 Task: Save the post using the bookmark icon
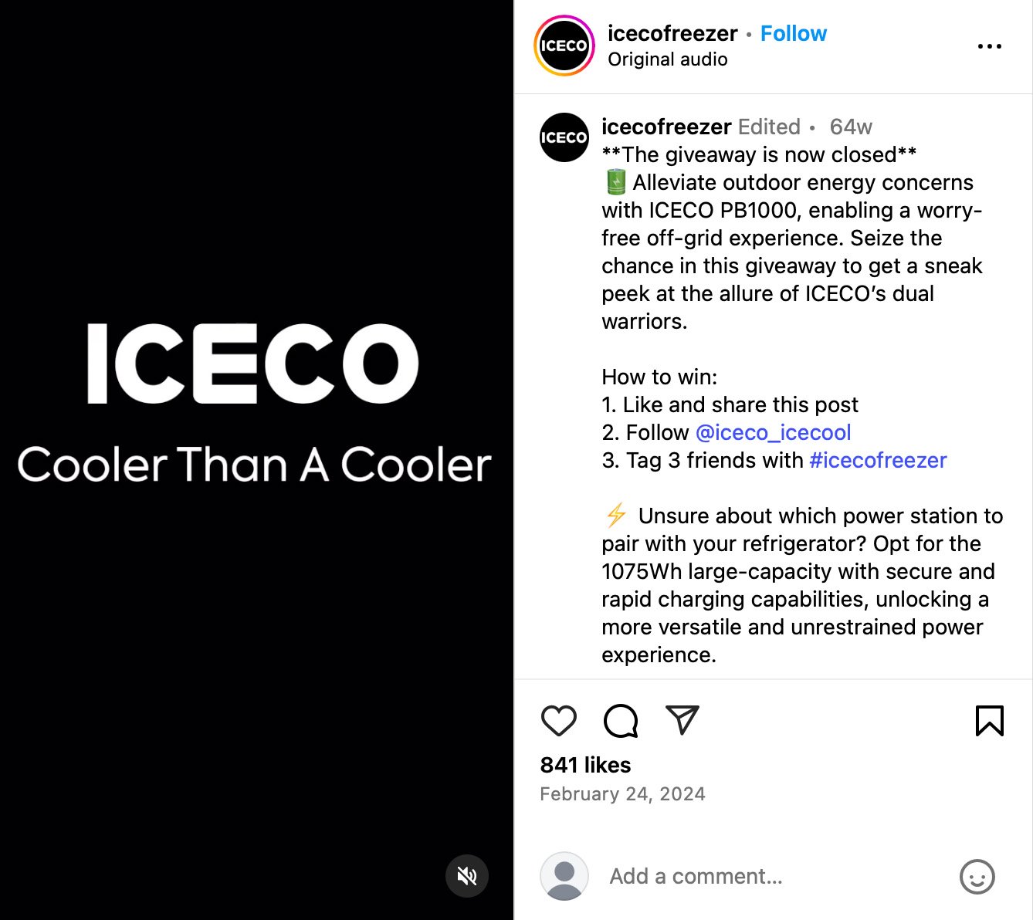tap(990, 721)
